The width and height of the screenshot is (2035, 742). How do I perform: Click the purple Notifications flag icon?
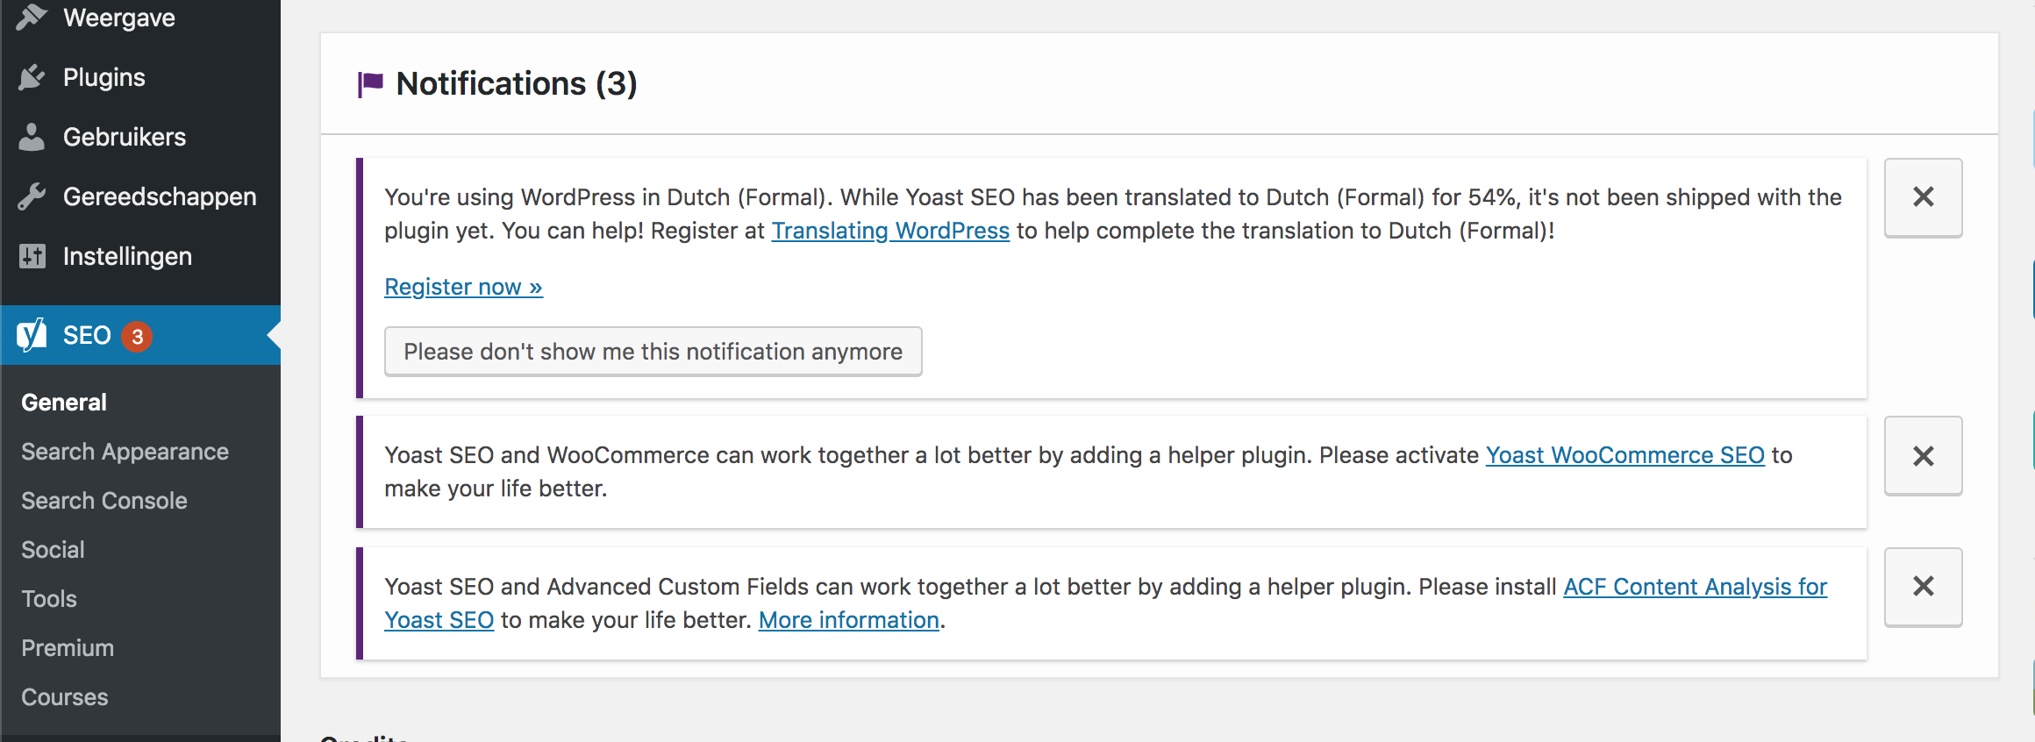pyautogui.click(x=370, y=84)
